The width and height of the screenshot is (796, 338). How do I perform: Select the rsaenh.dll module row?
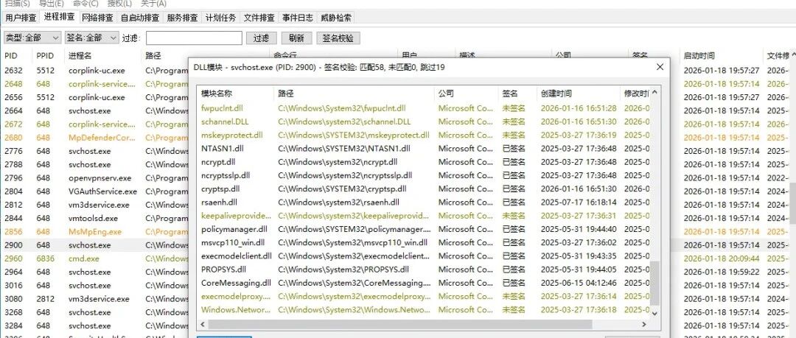click(424, 203)
